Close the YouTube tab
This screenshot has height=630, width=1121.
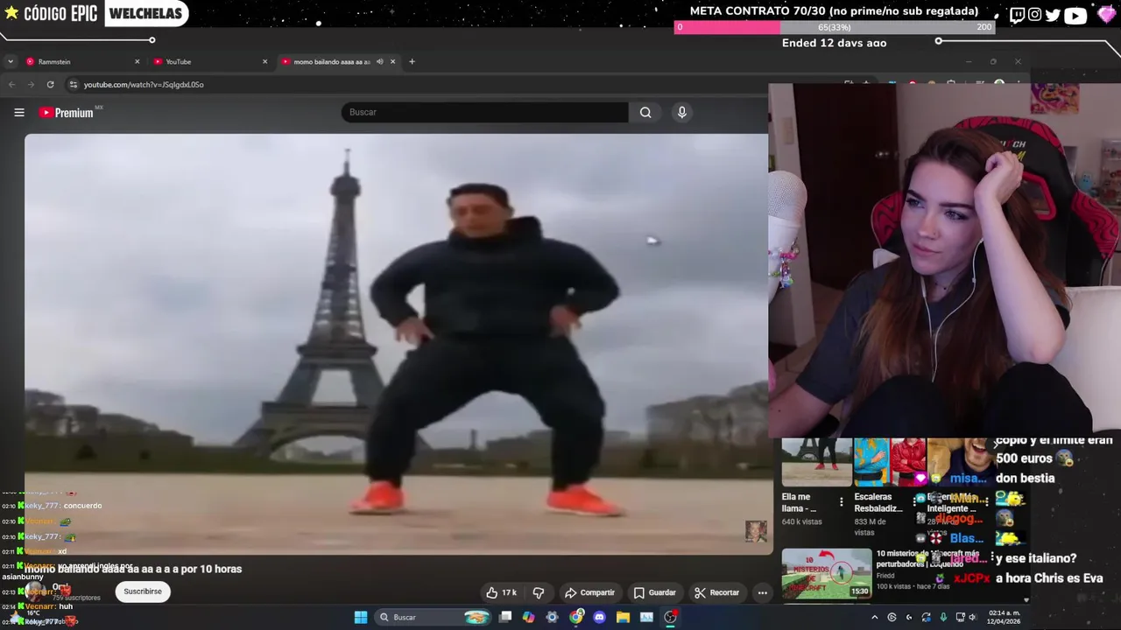pyautogui.click(x=264, y=61)
